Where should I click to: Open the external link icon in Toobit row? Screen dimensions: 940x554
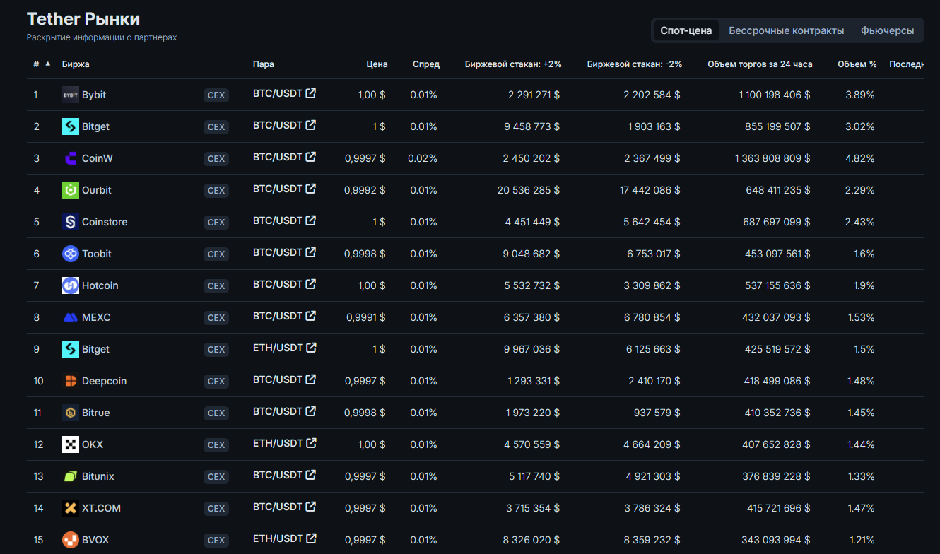(x=311, y=252)
